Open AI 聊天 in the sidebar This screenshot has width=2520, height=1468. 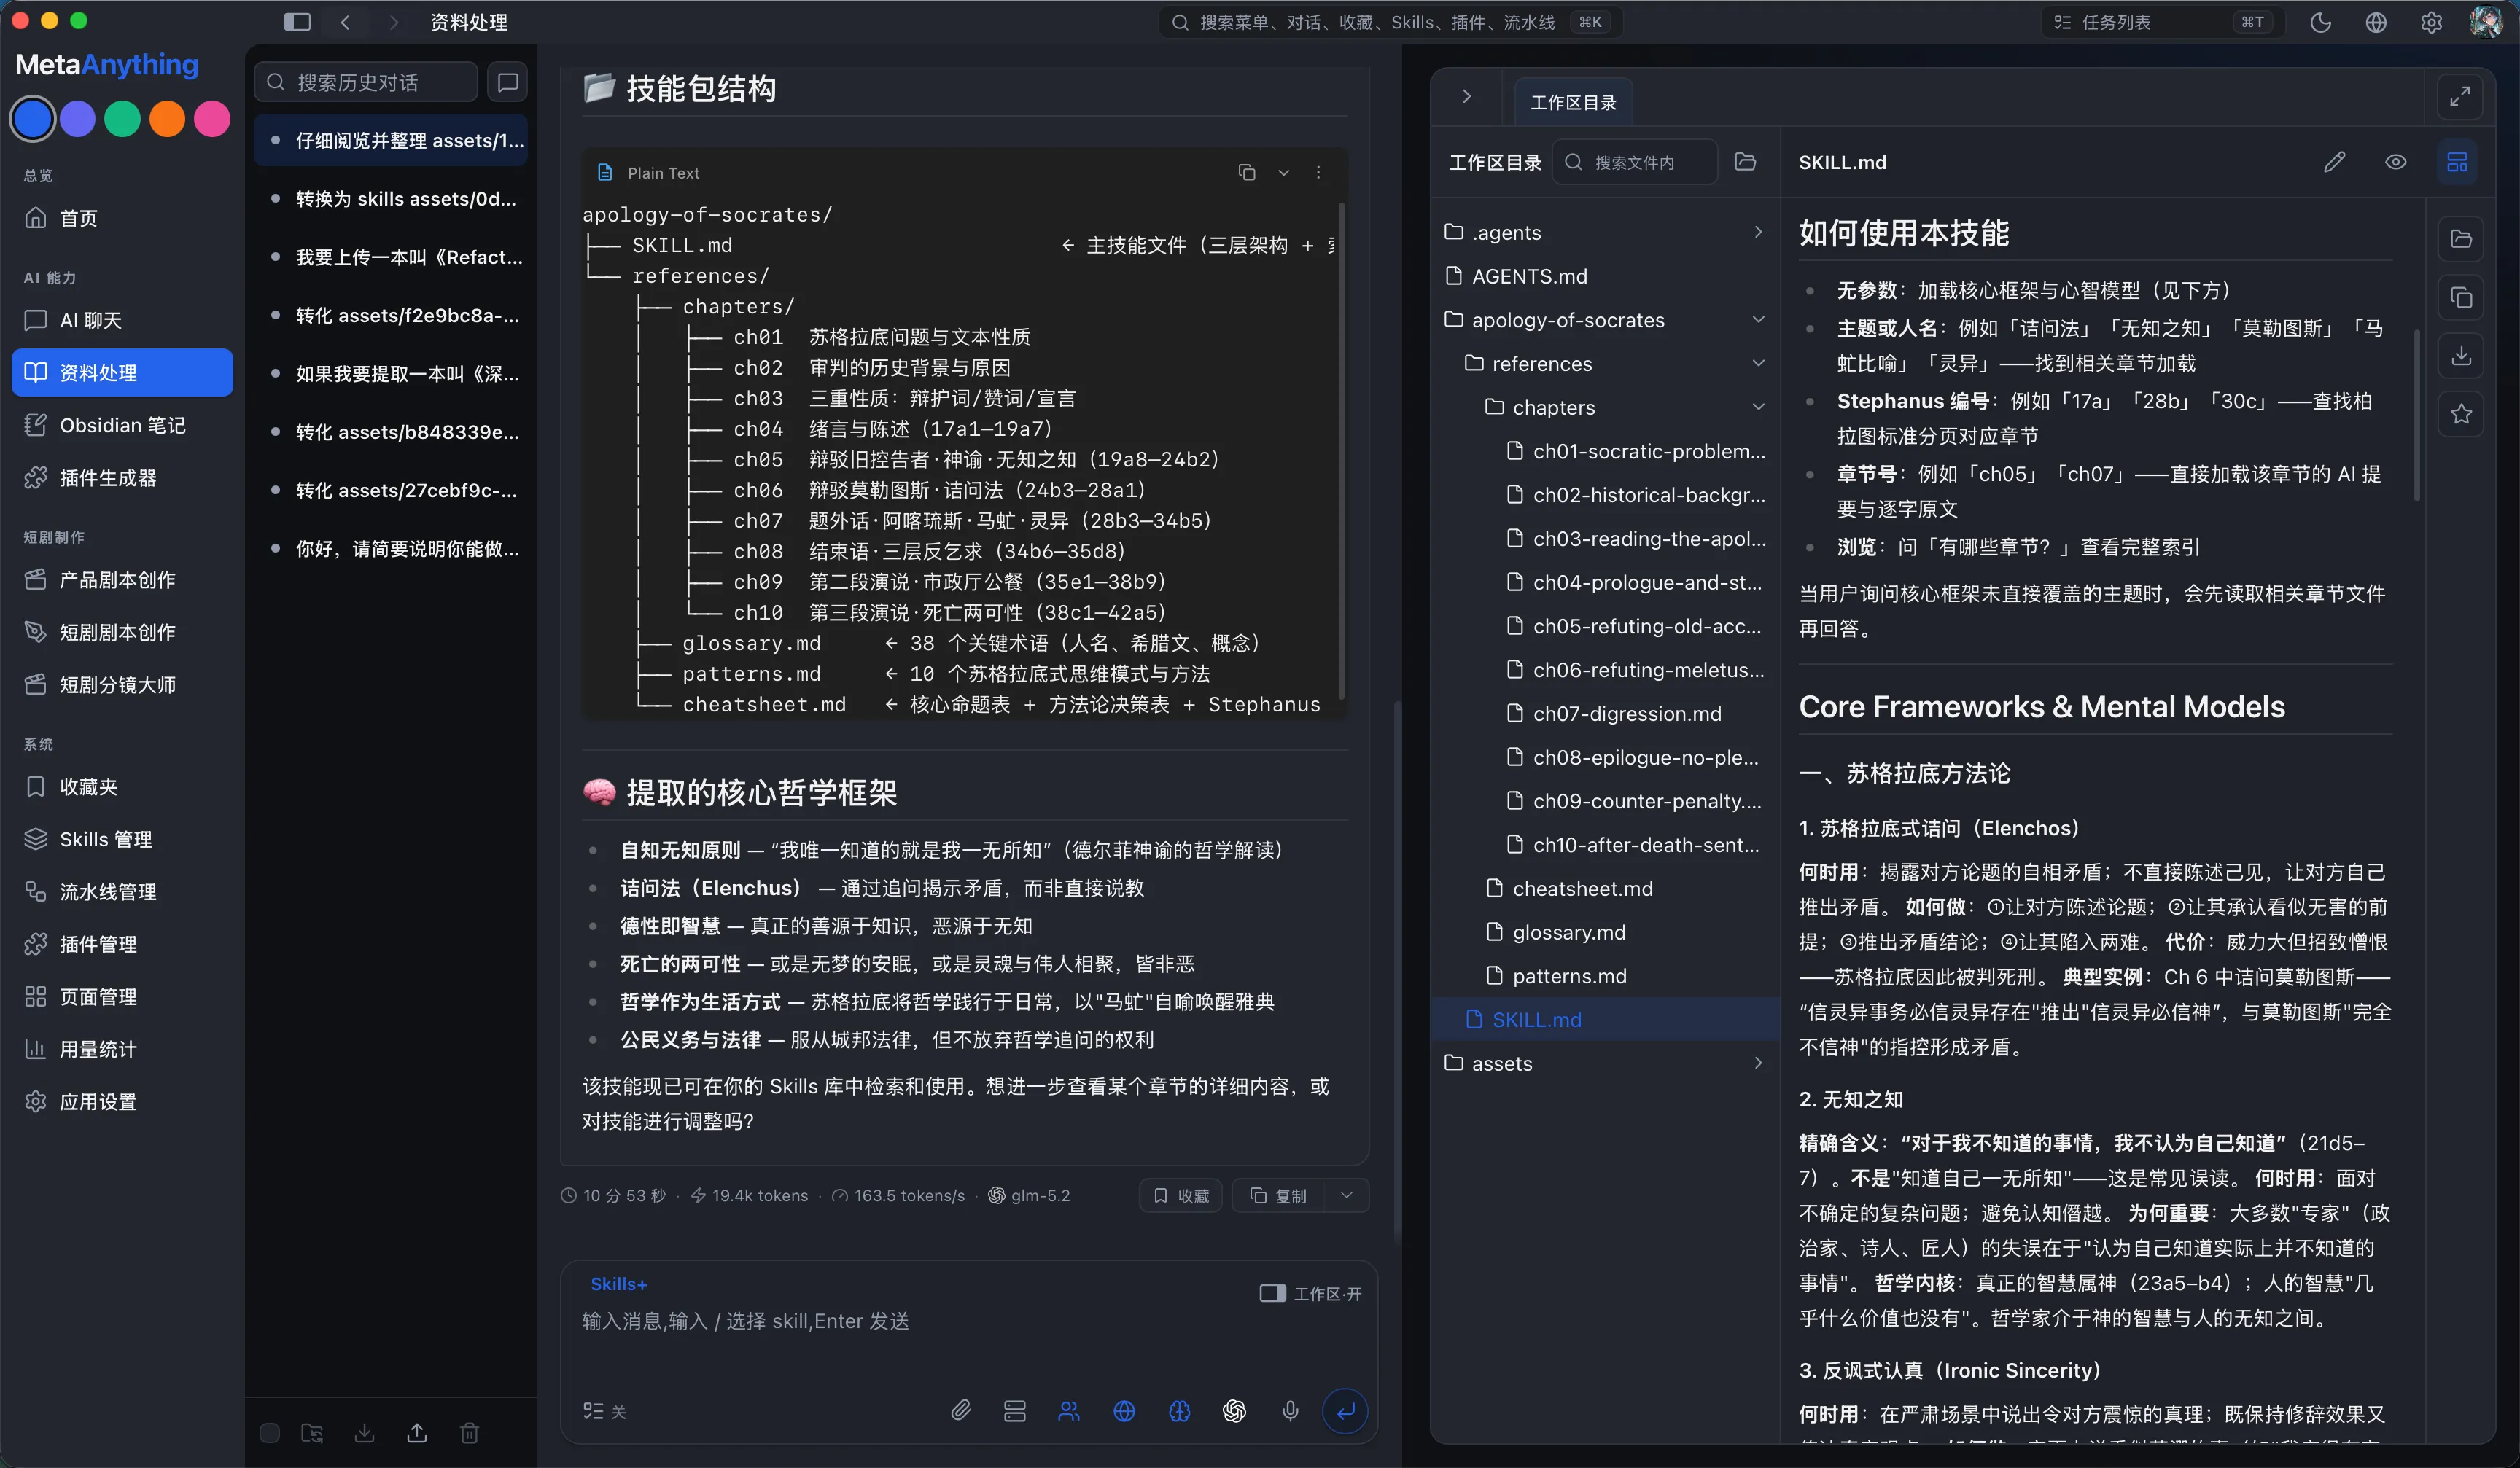point(122,321)
